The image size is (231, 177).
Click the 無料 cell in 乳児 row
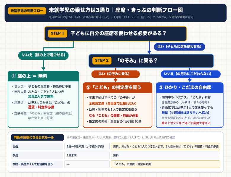(x=166, y=155)
